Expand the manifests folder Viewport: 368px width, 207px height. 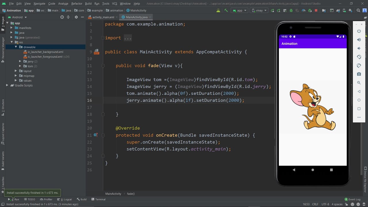(12, 28)
